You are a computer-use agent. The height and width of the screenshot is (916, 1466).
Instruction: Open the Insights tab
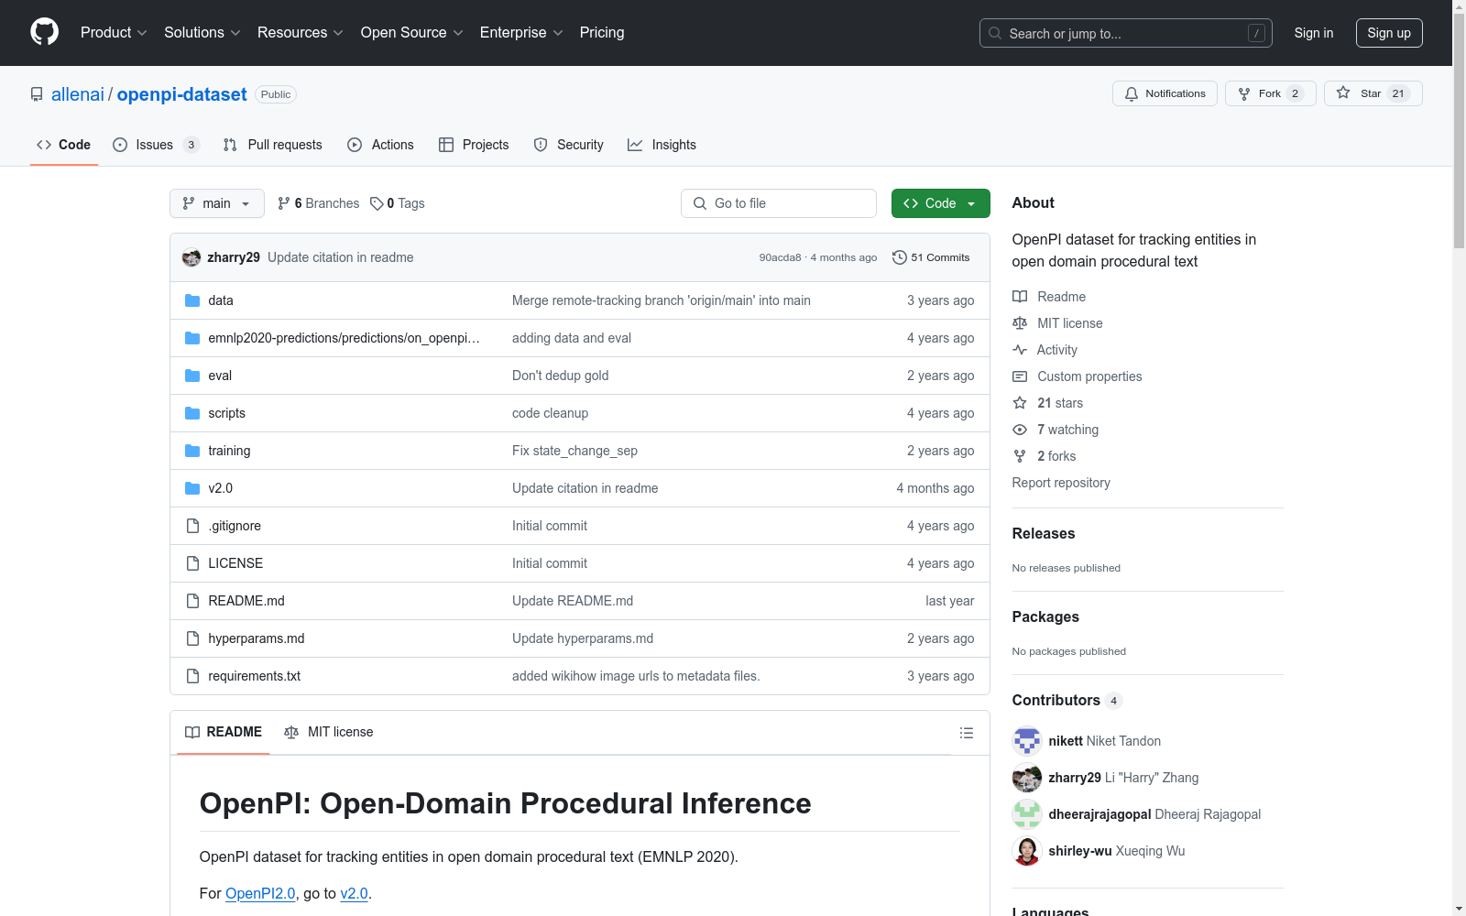tap(662, 145)
